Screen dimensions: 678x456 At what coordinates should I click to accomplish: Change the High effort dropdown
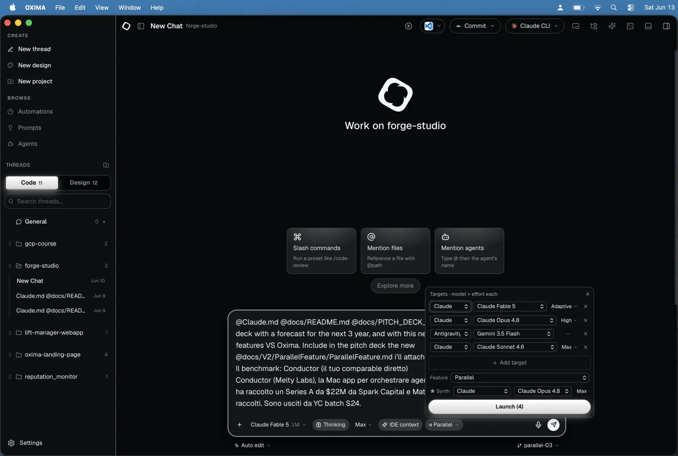pos(569,321)
